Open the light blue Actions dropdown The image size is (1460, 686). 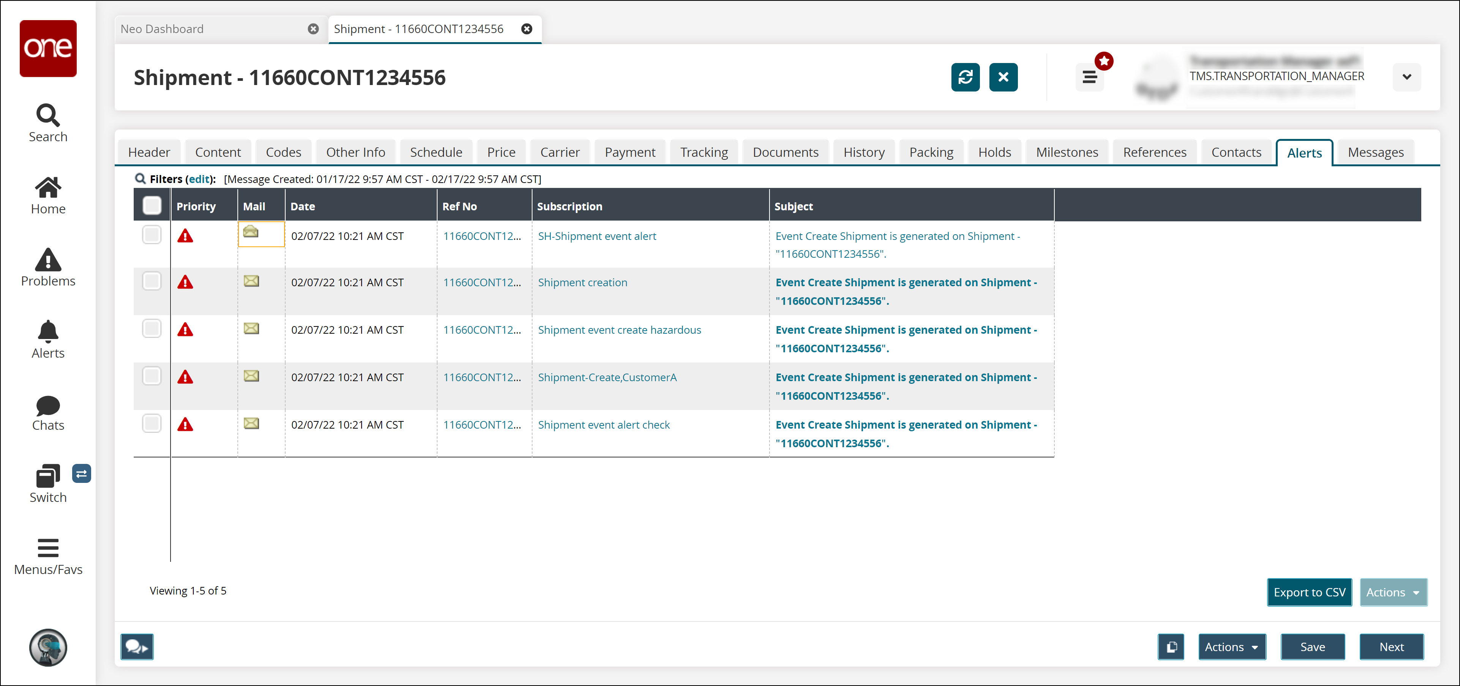[x=1392, y=592]
